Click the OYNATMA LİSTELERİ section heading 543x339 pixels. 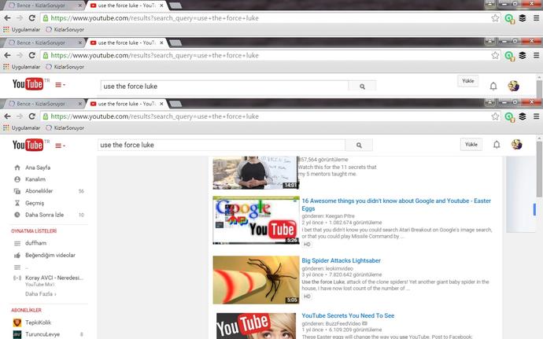click(x=34, y=231)
